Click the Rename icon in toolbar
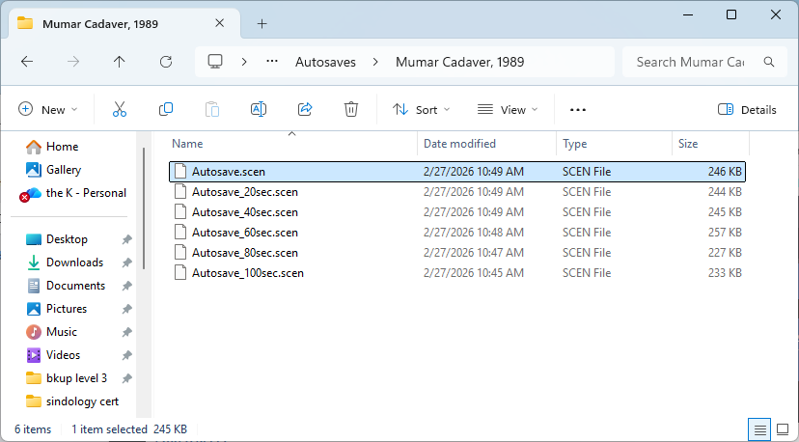 click(259, 109)
